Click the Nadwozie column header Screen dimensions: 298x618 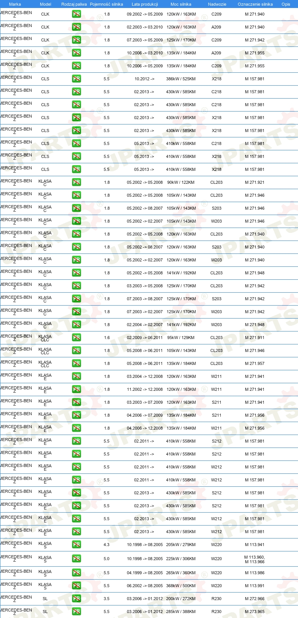(217, 4)
